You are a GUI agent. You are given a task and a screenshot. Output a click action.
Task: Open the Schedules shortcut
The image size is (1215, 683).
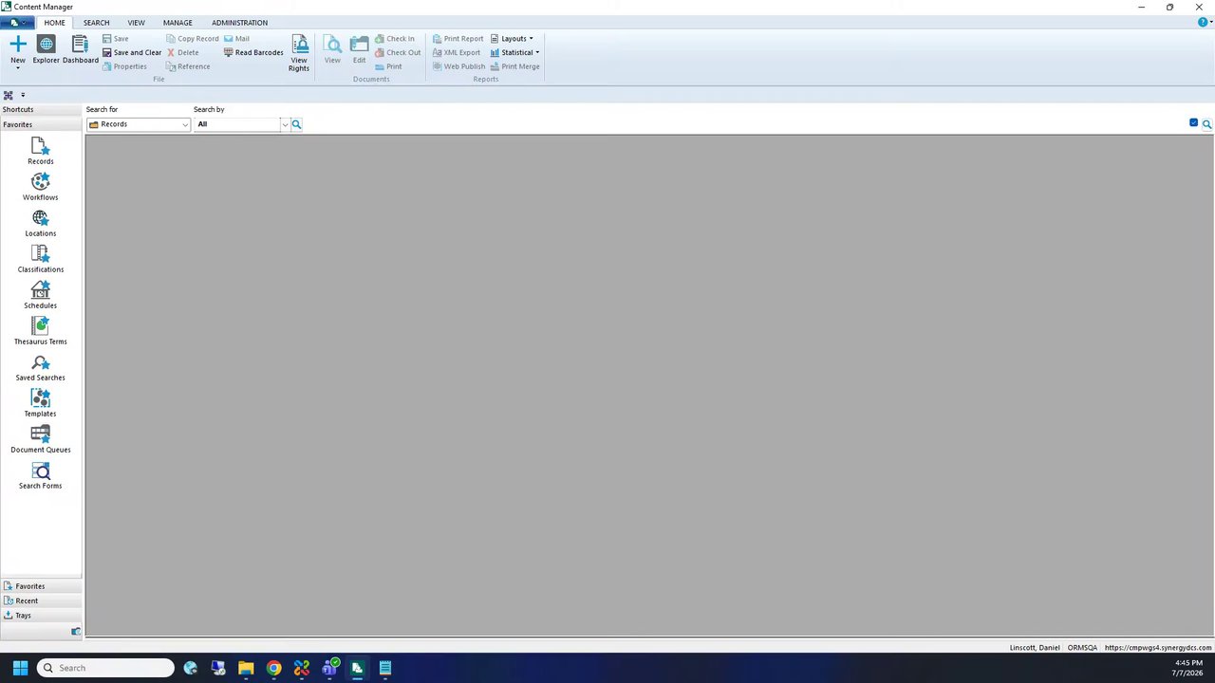[x=41, y=296]
